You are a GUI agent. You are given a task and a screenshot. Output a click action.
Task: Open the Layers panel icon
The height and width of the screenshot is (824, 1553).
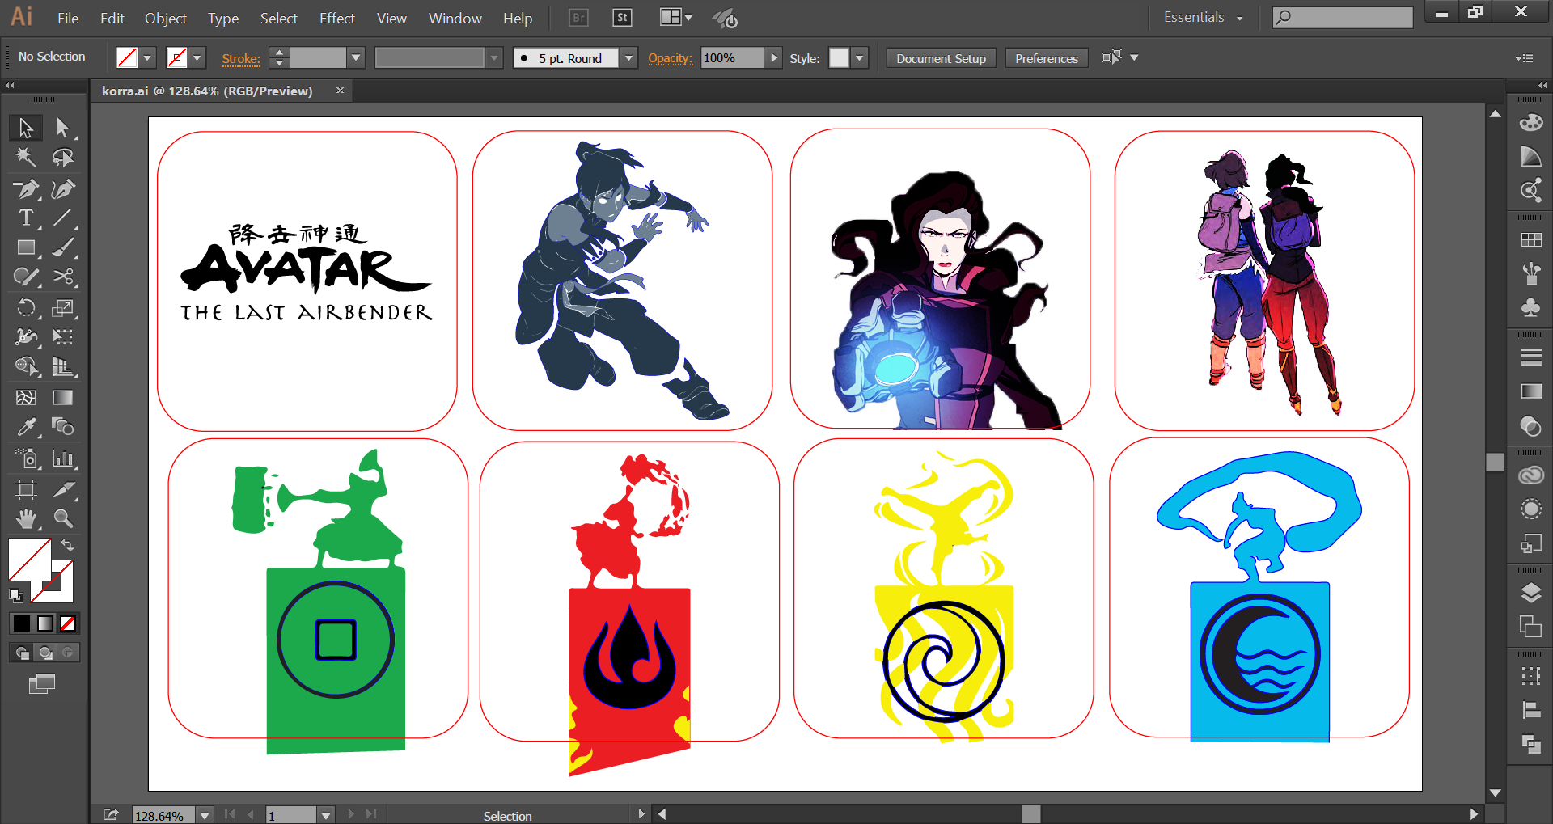[1530, 593]
